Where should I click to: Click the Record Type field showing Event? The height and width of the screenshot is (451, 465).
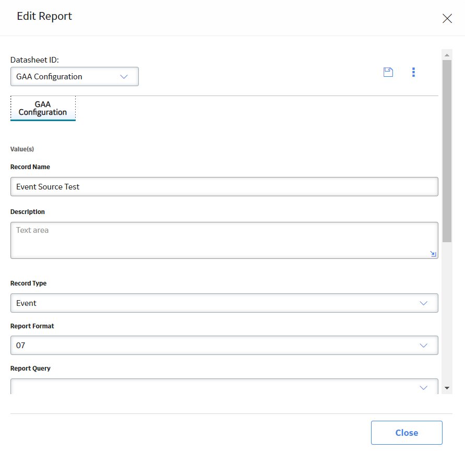(224, 303)
